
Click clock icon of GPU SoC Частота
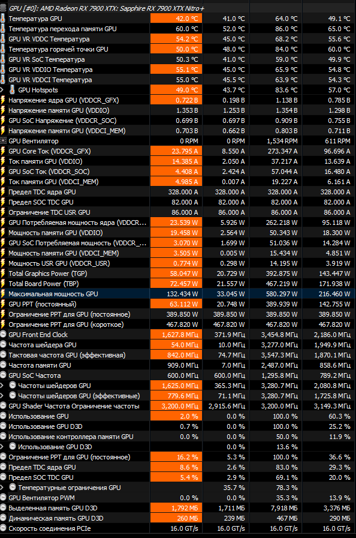pos(3,375)
